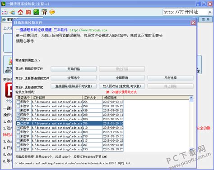Click the calendar grid icon in the toolbar
The height and width of the screenshot is (170, 214).
click(5, 12)
